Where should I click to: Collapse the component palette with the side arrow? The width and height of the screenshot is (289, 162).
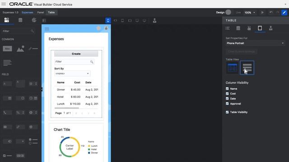[x=42, y=90]
